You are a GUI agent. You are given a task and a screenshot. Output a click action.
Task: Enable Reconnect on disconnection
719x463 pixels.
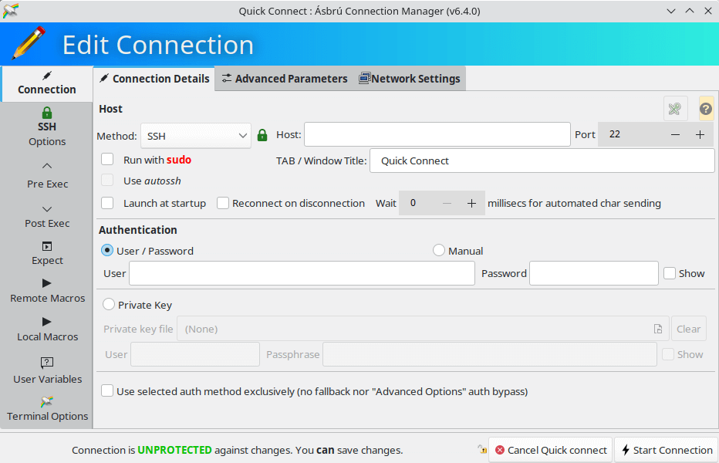pos(223,203)
